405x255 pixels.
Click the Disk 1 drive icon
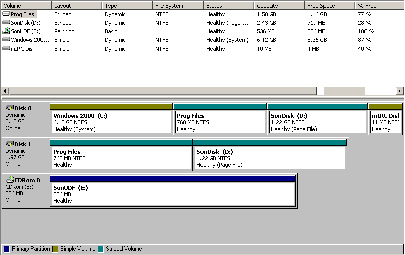[x=10, y=144]
